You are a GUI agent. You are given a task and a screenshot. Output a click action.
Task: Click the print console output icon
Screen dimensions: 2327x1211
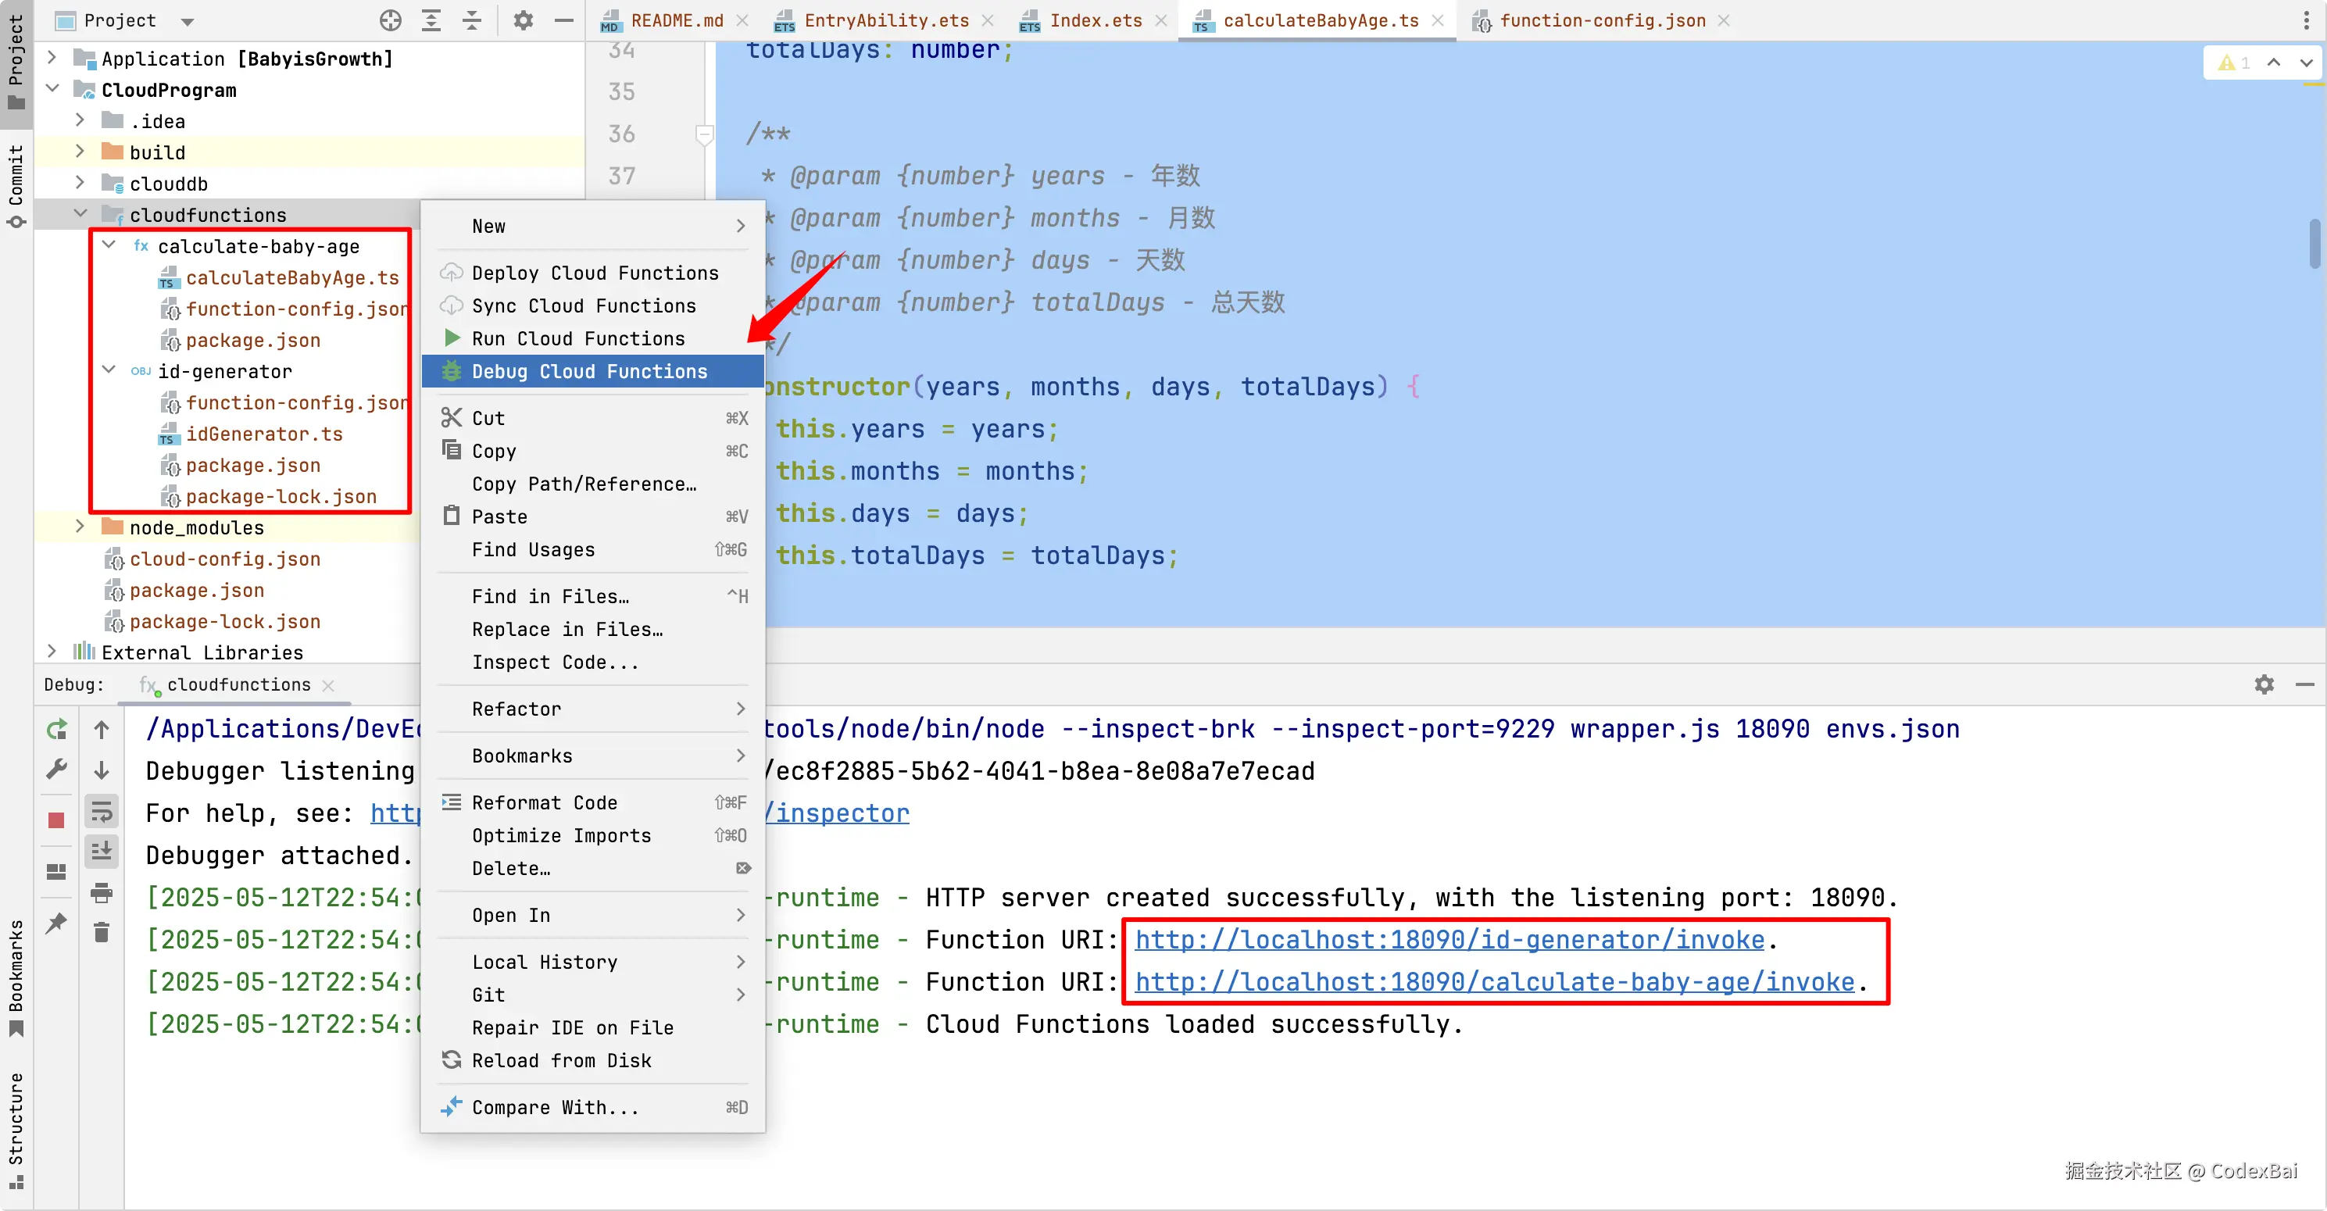coord(101,893)
